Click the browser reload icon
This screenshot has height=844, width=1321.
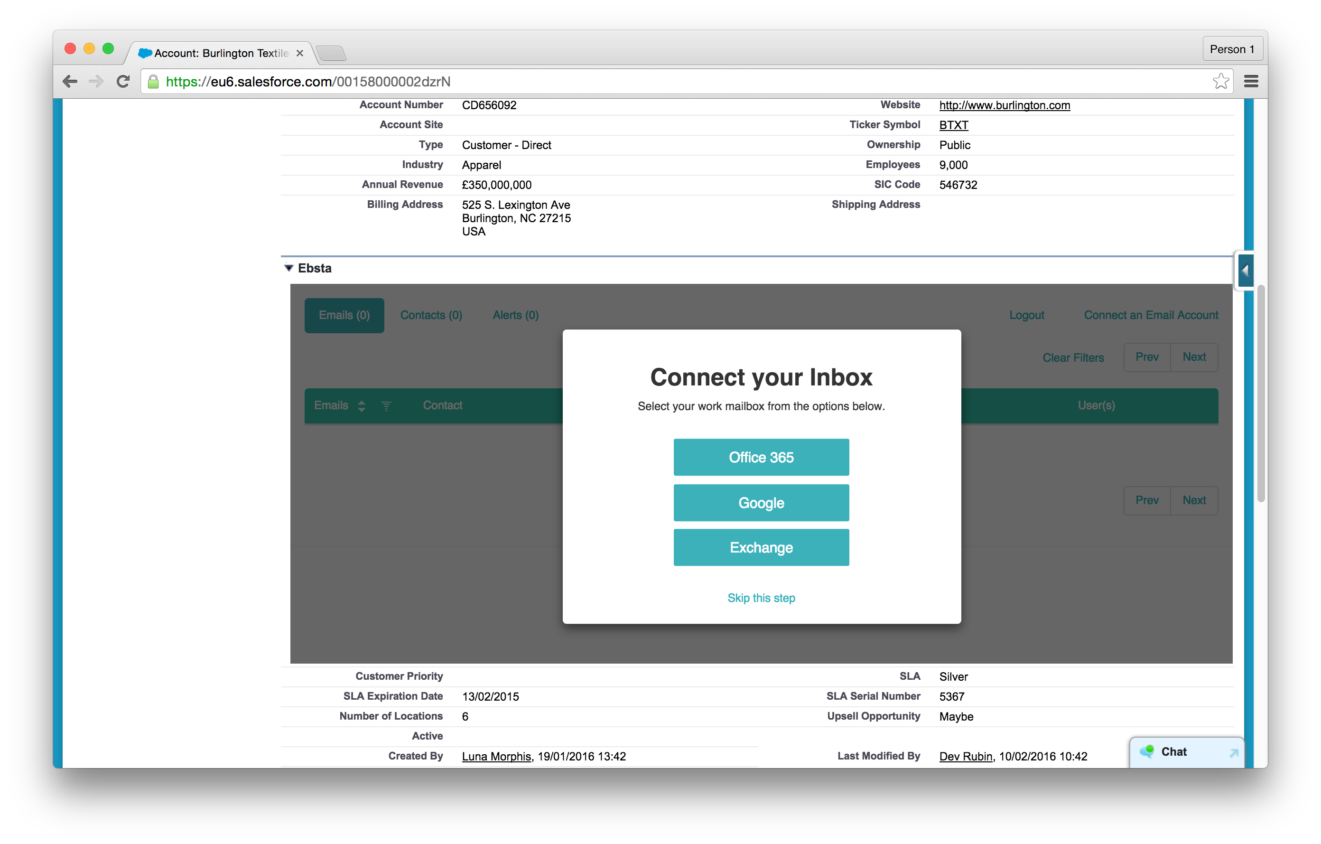(123, 82)
